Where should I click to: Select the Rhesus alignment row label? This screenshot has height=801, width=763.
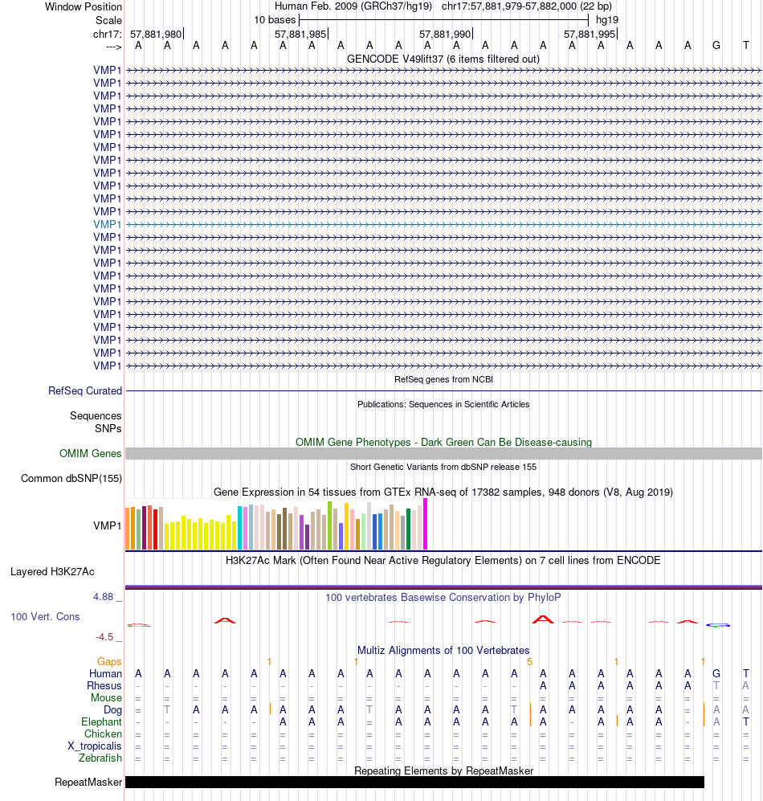(x=104, y=686)
